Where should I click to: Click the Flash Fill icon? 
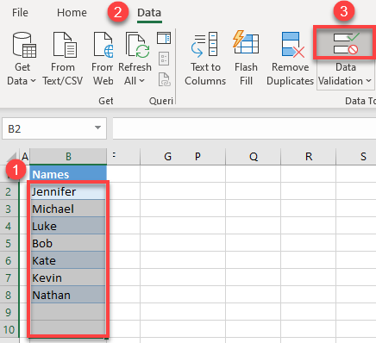[246, 43]
